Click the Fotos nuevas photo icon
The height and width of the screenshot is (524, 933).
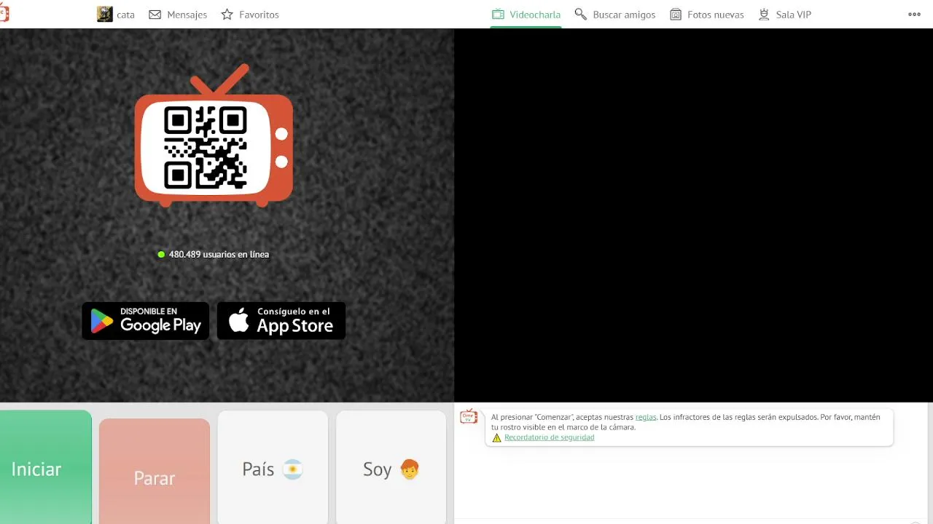[x=676, y=15]
